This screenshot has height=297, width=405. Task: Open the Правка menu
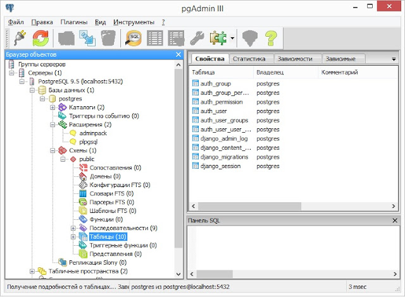[x=42, y=22]
